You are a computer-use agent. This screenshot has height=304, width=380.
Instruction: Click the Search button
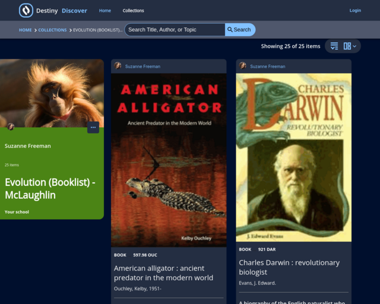240,30
